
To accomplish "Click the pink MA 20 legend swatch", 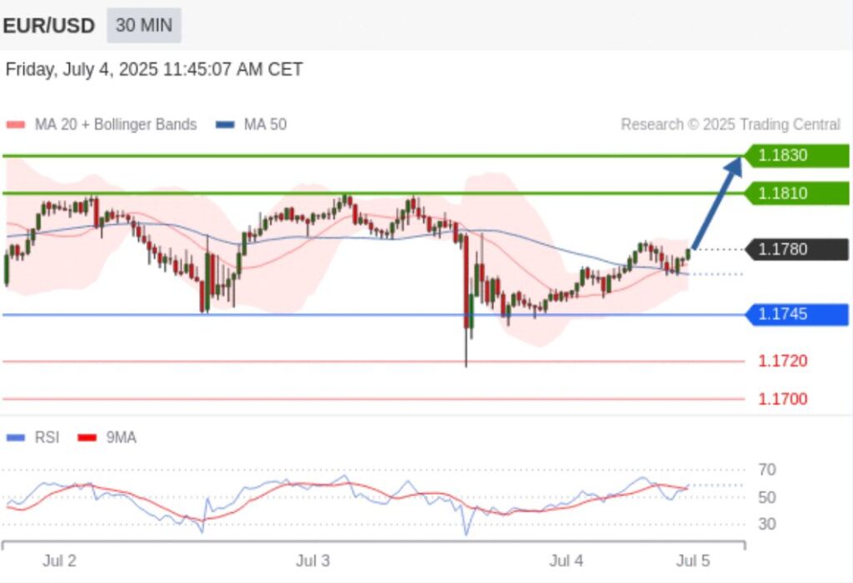I will pos(16,125).
